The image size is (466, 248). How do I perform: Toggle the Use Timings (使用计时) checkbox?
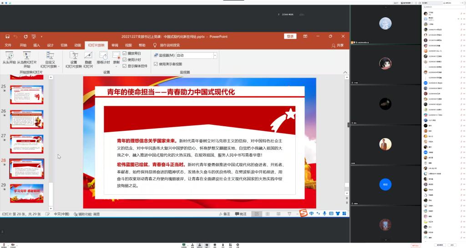point(125,60)
